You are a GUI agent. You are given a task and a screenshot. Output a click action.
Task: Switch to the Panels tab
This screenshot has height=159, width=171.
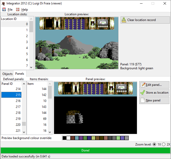pyautogui.click(x=20, y=74)
